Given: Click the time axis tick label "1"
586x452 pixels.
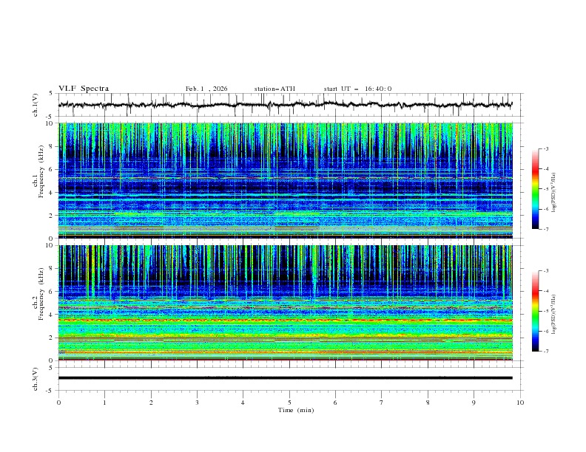Looking at the screenshot, I should point(104,403).
